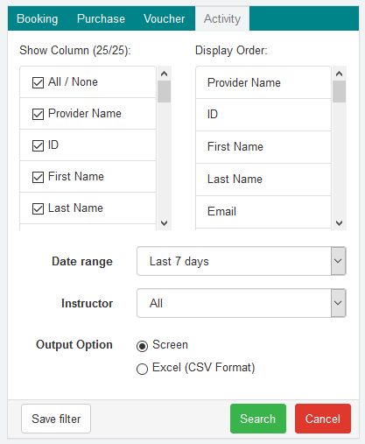The image size is (365, 444).
Task: Select the Screen output option
Action: 142,346
